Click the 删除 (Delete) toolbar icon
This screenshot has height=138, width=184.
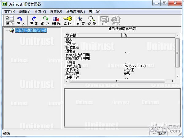pos(56,21)
